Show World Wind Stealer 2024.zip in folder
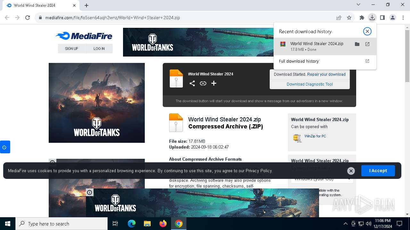Viewport: 410px width, 230px height. point(357,44)
